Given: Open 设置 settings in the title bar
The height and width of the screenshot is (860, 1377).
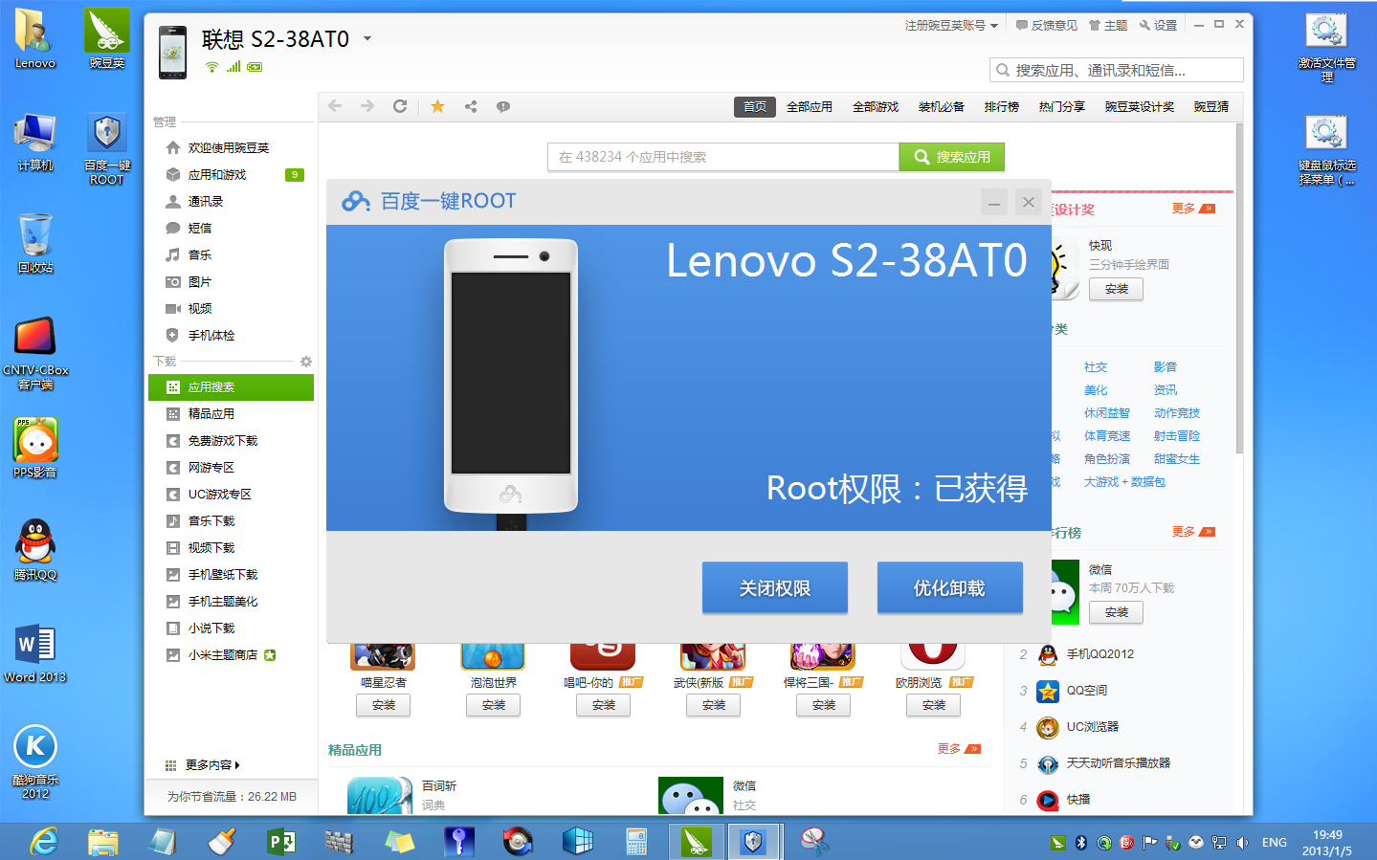Looking at the screenshot, I should pos(1158,26).
